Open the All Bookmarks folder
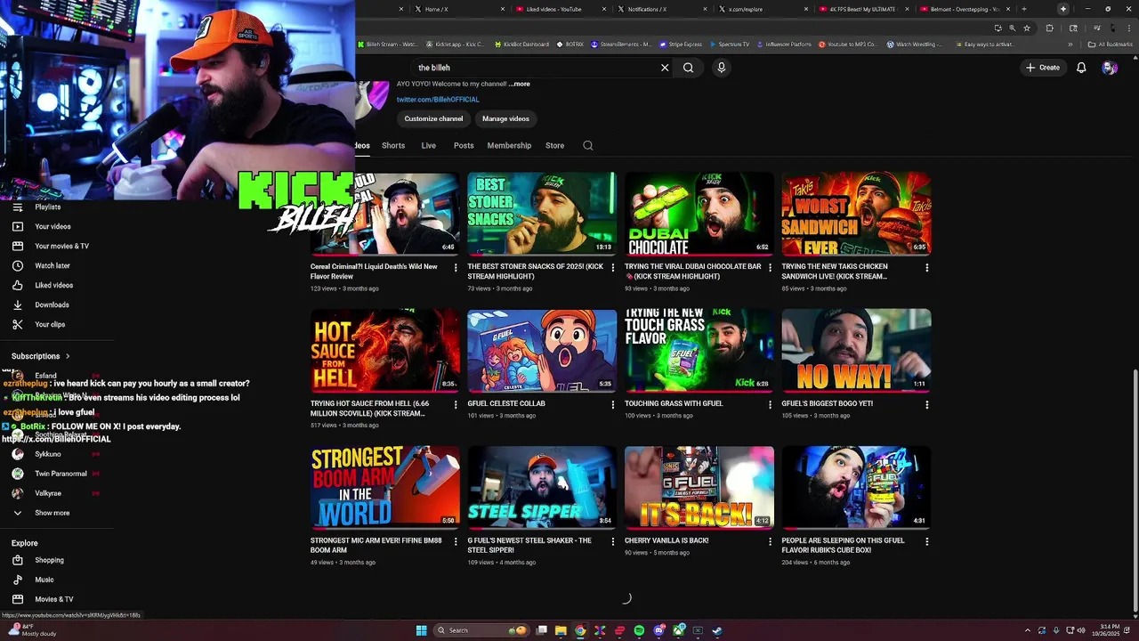 (1111, 45)
